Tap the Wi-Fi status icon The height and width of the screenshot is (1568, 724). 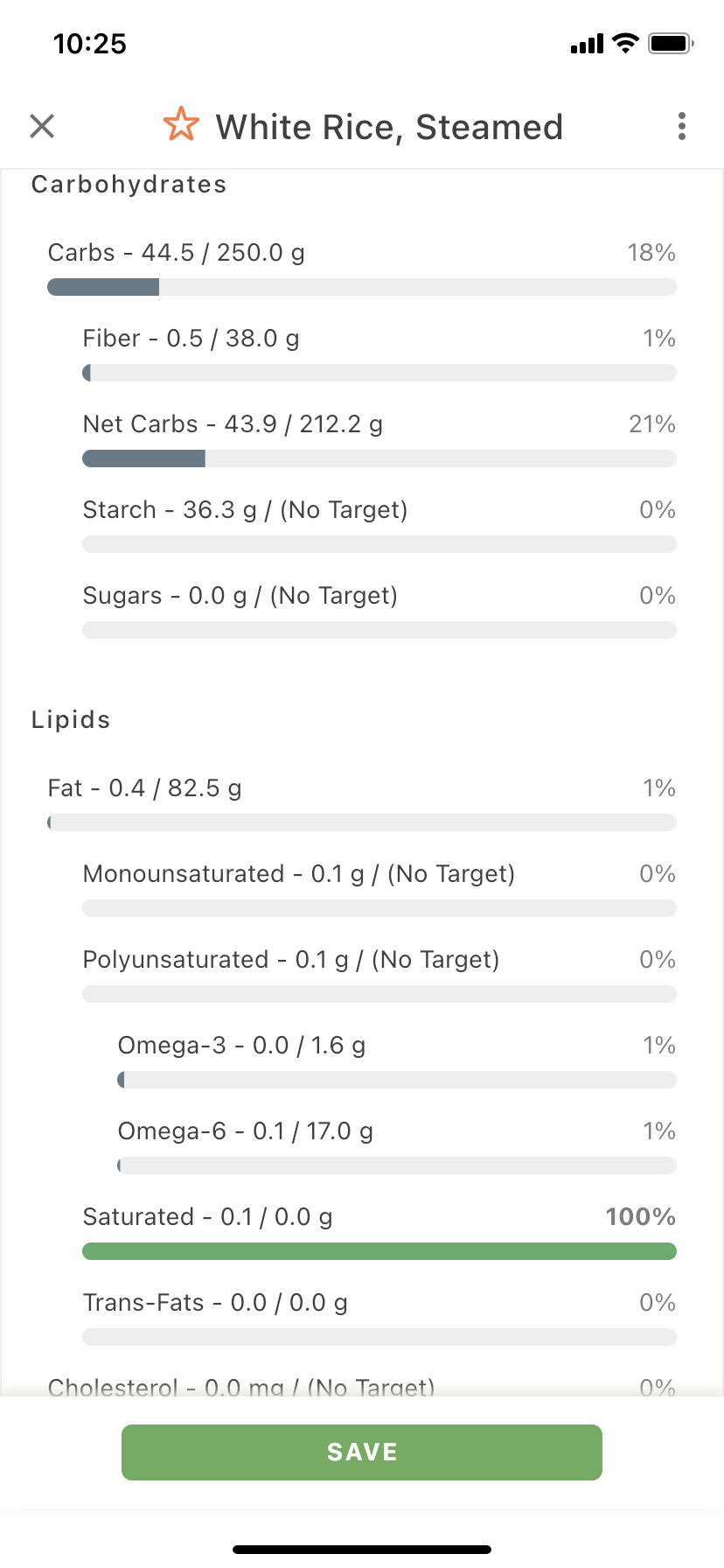tap(625, 43)
